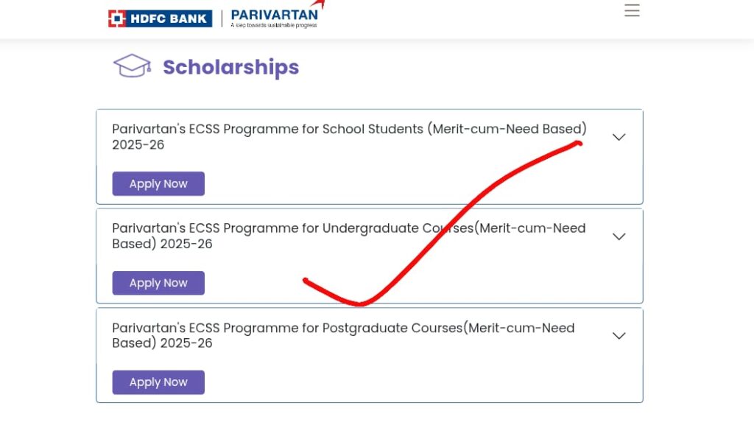Click the graduation cap icon
This screenshot has height=428, width=754.
pos(132,66)
